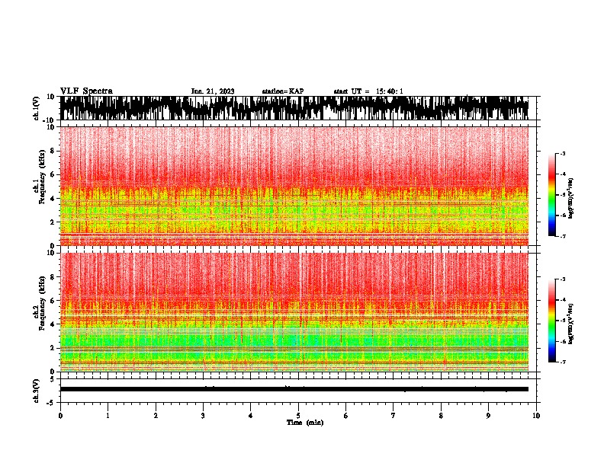Click the '6' kHz tick of ch.2 spectrogram
The image size is (604, 466).
pos(53,301)
